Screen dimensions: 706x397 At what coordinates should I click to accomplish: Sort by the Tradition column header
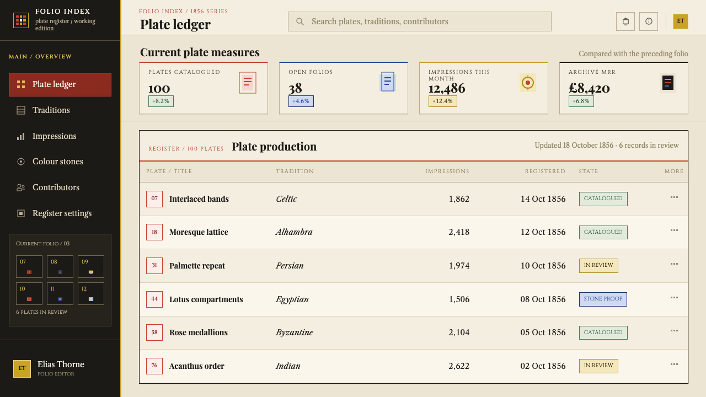tap(295, 171)
